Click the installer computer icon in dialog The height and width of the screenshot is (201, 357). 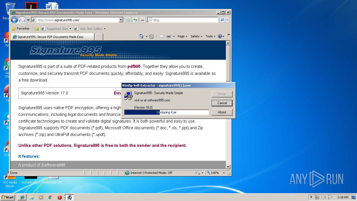click(x=128, y=95)
